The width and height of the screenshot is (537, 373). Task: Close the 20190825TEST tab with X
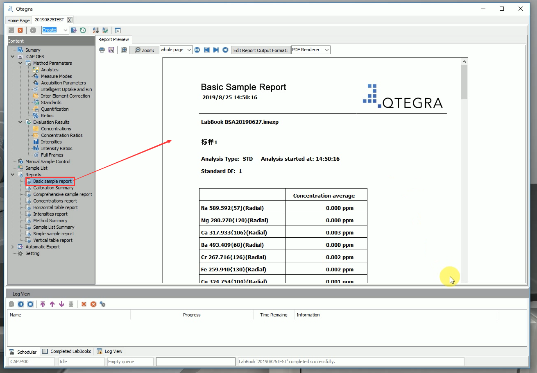70,20
